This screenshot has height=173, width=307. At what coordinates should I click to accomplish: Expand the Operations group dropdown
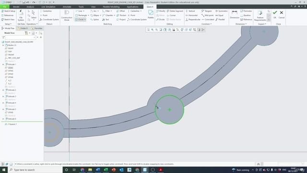point(32,24)
